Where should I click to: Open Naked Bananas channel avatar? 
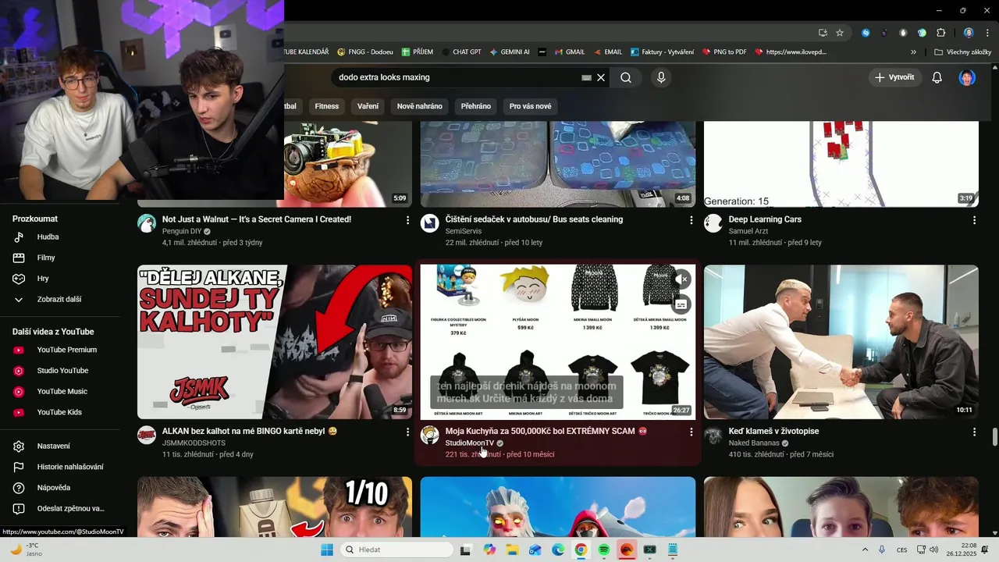[x=713, y=436]
